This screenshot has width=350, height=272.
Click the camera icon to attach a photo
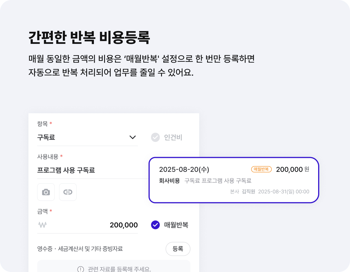46,192
